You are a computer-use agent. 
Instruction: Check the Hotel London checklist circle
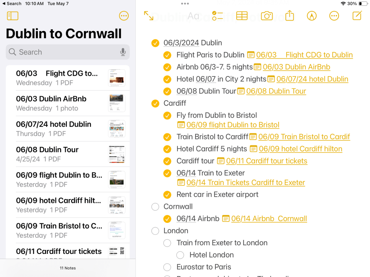[x=180, y=255]
